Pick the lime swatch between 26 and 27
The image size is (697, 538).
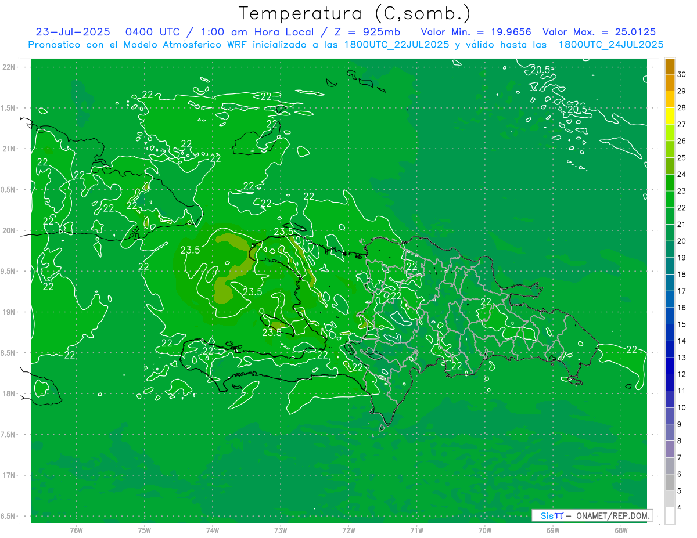pos(670,133)
